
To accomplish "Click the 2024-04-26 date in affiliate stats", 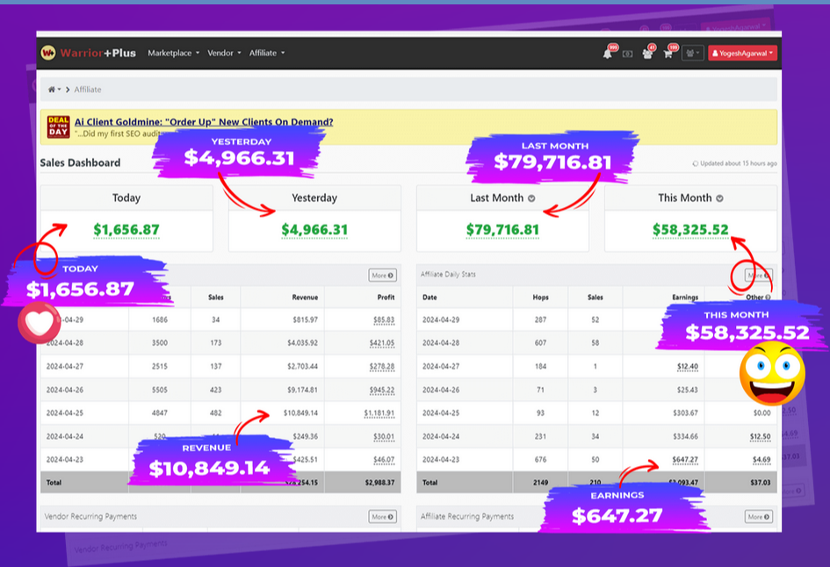I will tap(441, 391).
